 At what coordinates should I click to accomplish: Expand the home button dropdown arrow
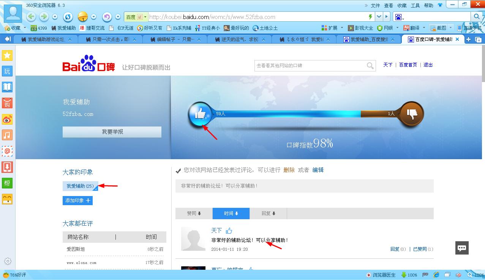click(94, 17)
